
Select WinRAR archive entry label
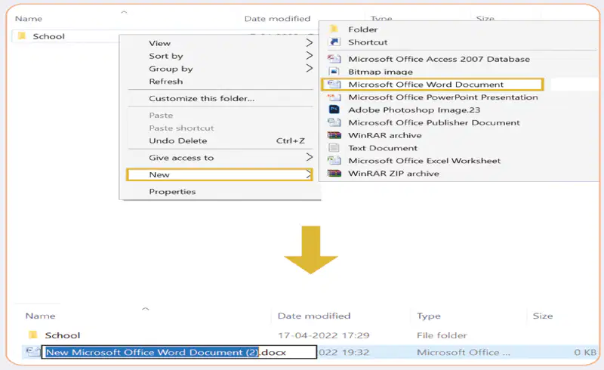tap(385, 135)
